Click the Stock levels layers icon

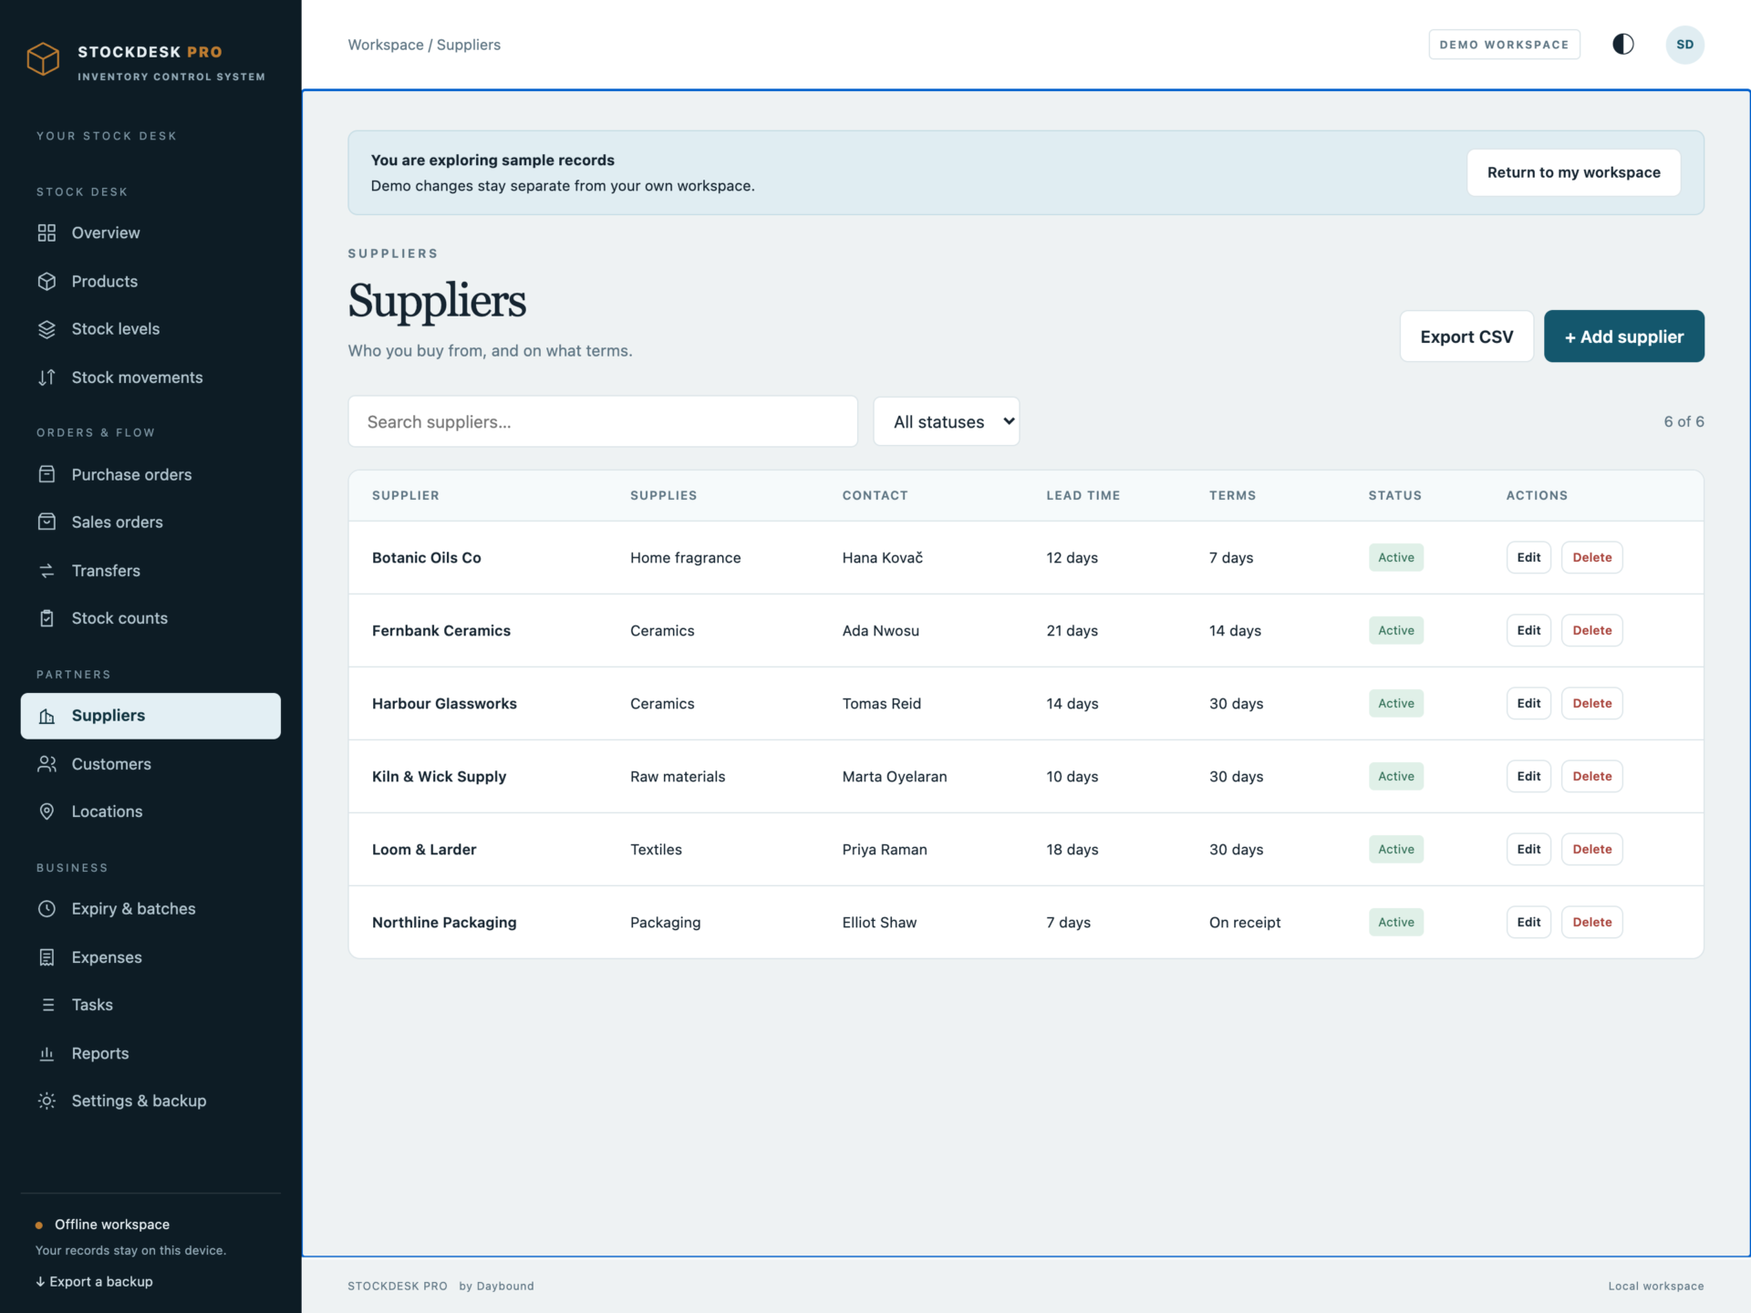[47, 329]
